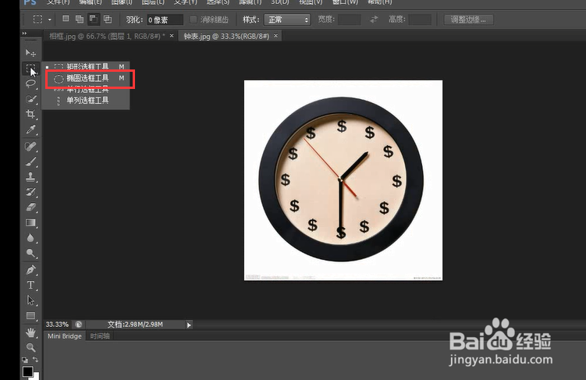Click the swap width and height icon
The height and width of the screenshot is (380, 586).
(x=374, y=20)
